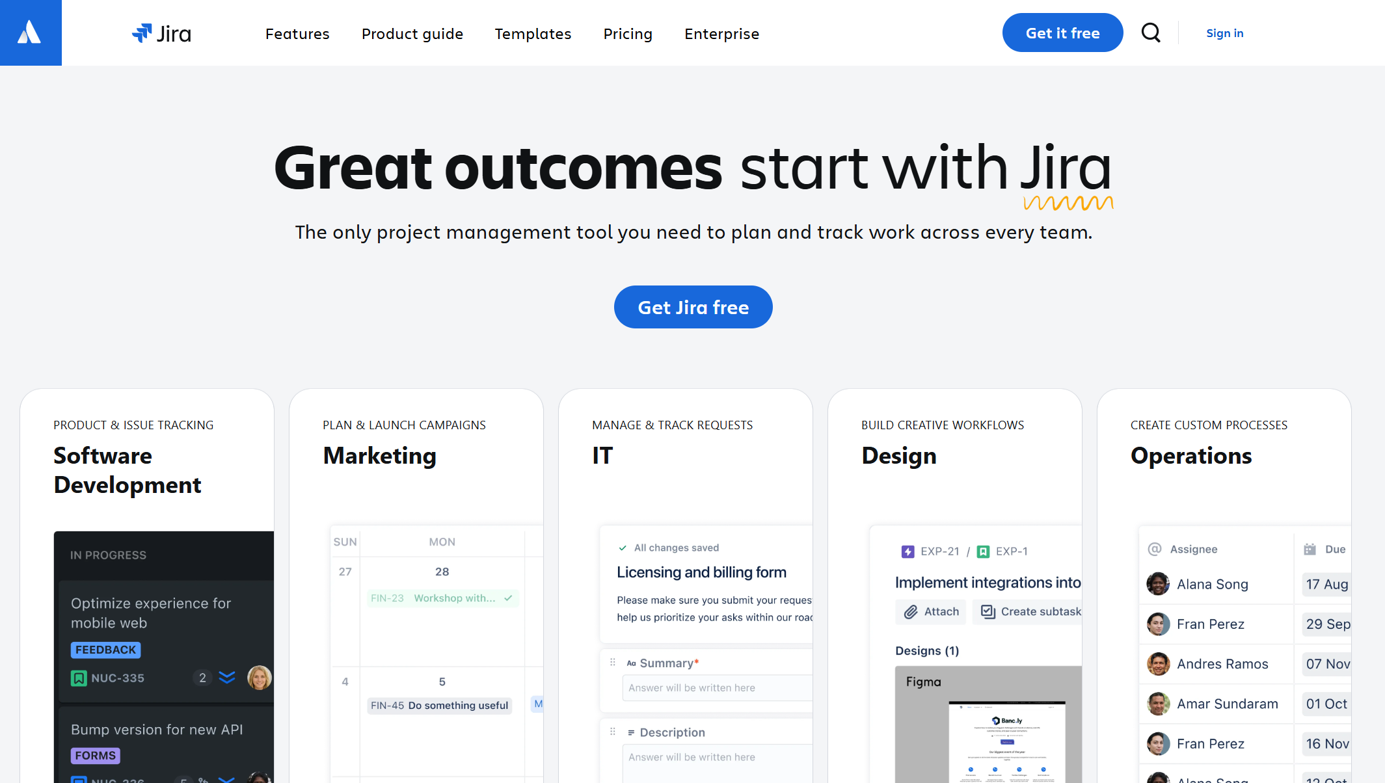Click the Get Jira free button

point(692,306)
